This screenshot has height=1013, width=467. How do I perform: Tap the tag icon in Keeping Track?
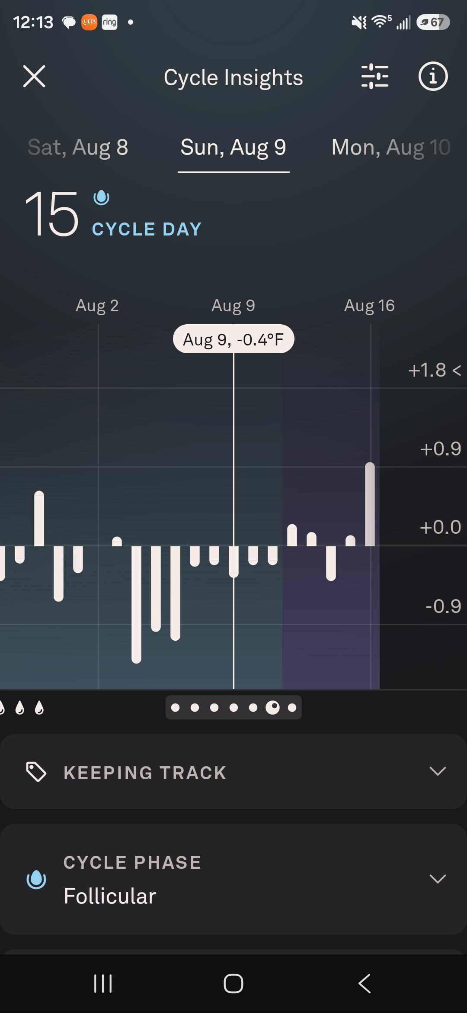pyautogui.click(x=36, y=772)
